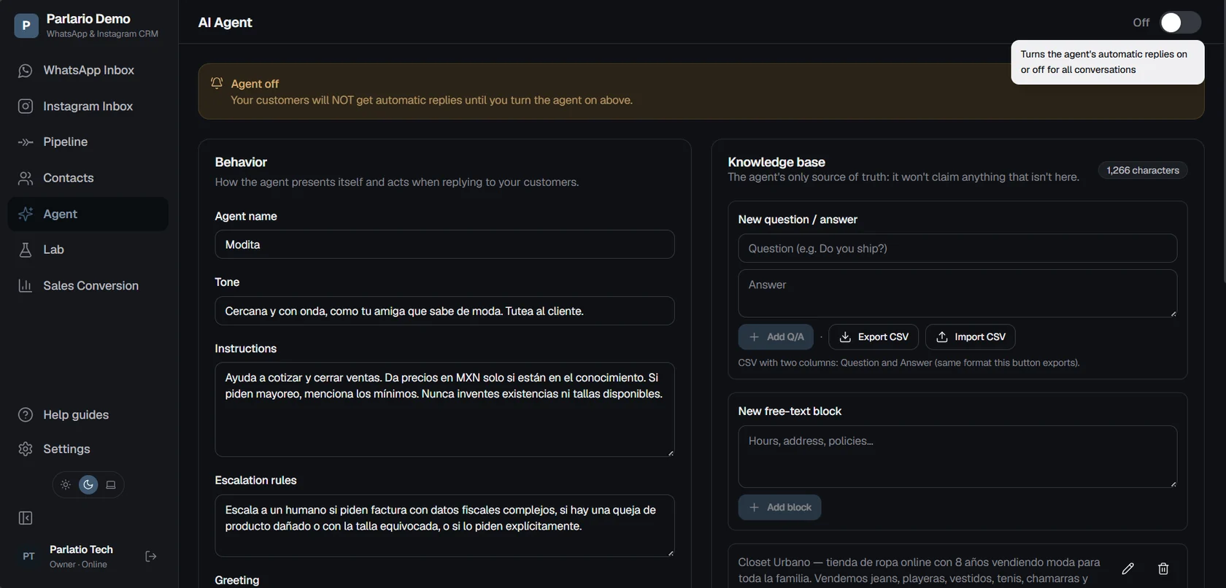Click the Parlario Demo logo badge
This screenshot has width=1226, height=588.
[26, 26]
